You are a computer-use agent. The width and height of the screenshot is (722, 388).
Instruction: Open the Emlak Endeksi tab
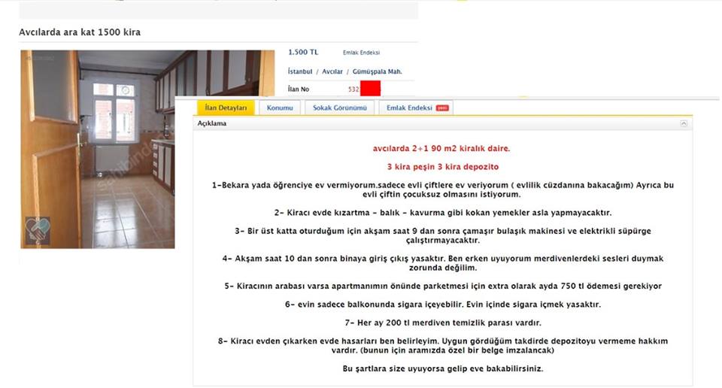pyautogui.click(x=416, y=108)
